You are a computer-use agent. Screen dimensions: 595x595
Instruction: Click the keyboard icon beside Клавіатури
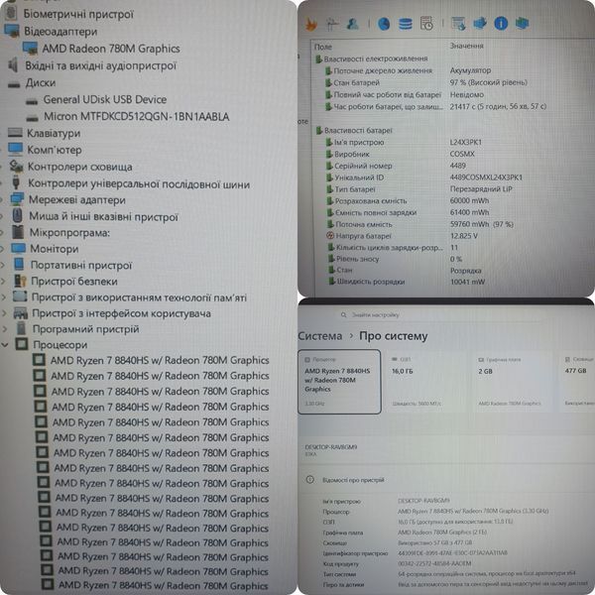[15, 133]
